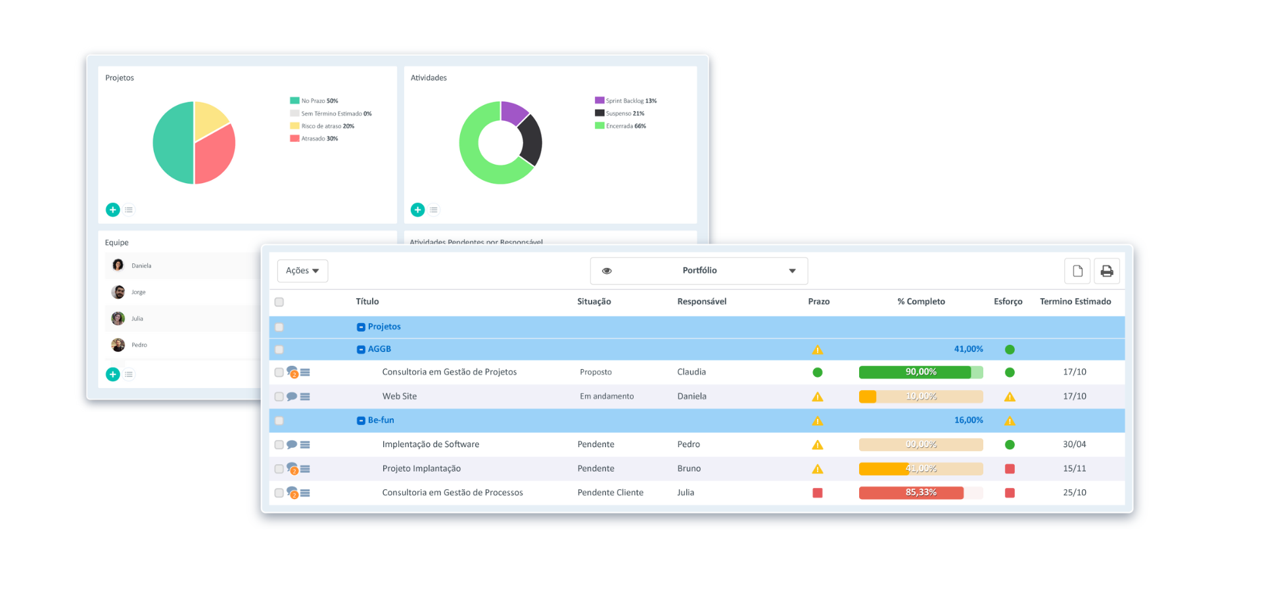Sort by the Responsável column header
Viewport: 1262px width, 591px height.
pos(702,301)
